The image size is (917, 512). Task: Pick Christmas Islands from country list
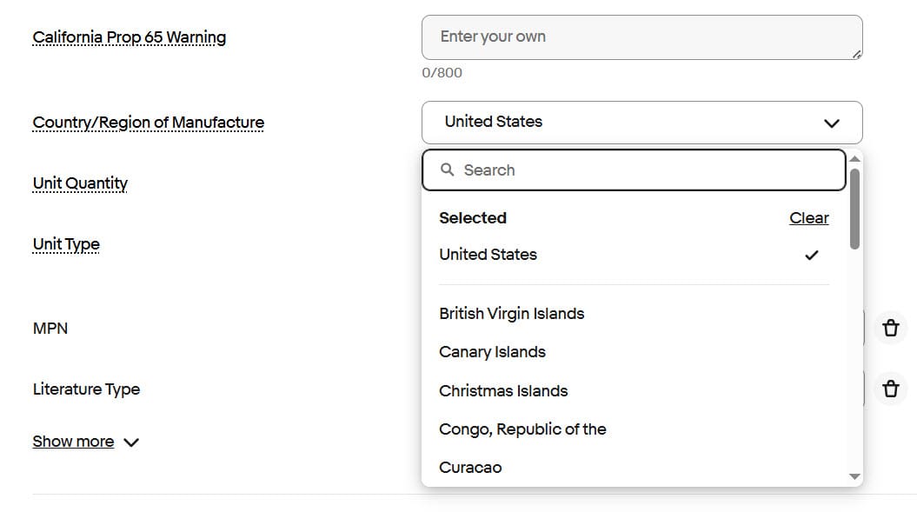503,391
